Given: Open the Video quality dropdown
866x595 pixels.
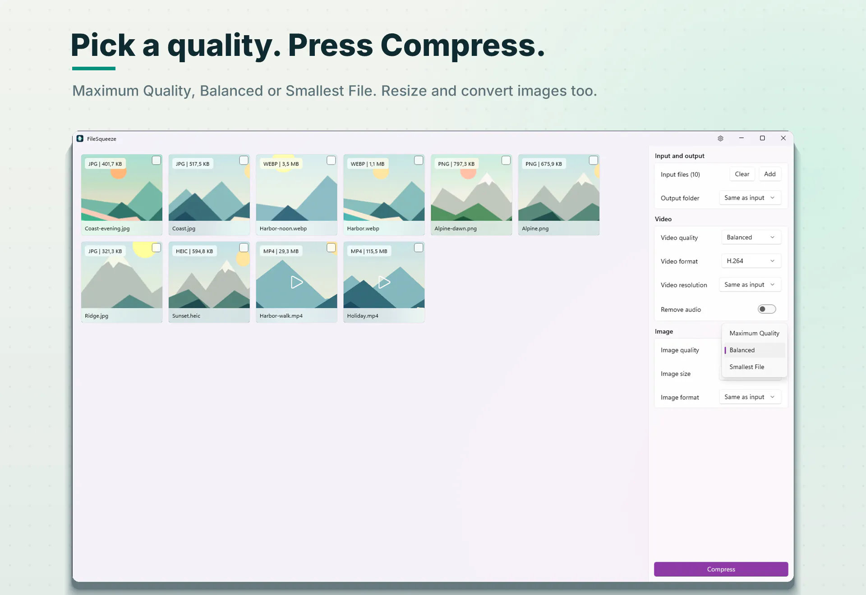Looking at the screenshot, I should 751,238.
